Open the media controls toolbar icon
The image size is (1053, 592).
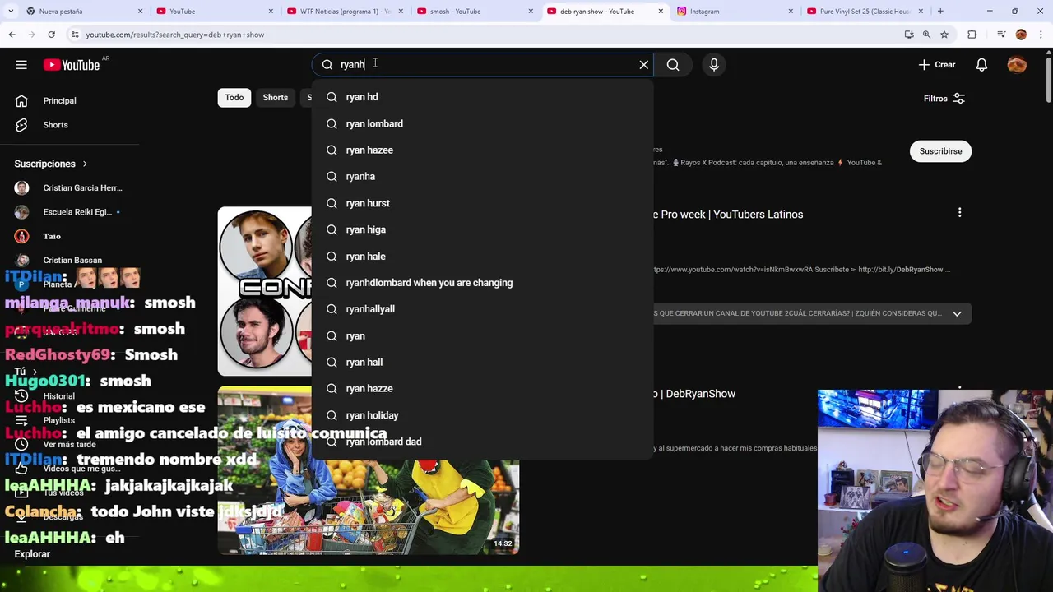1000,35
